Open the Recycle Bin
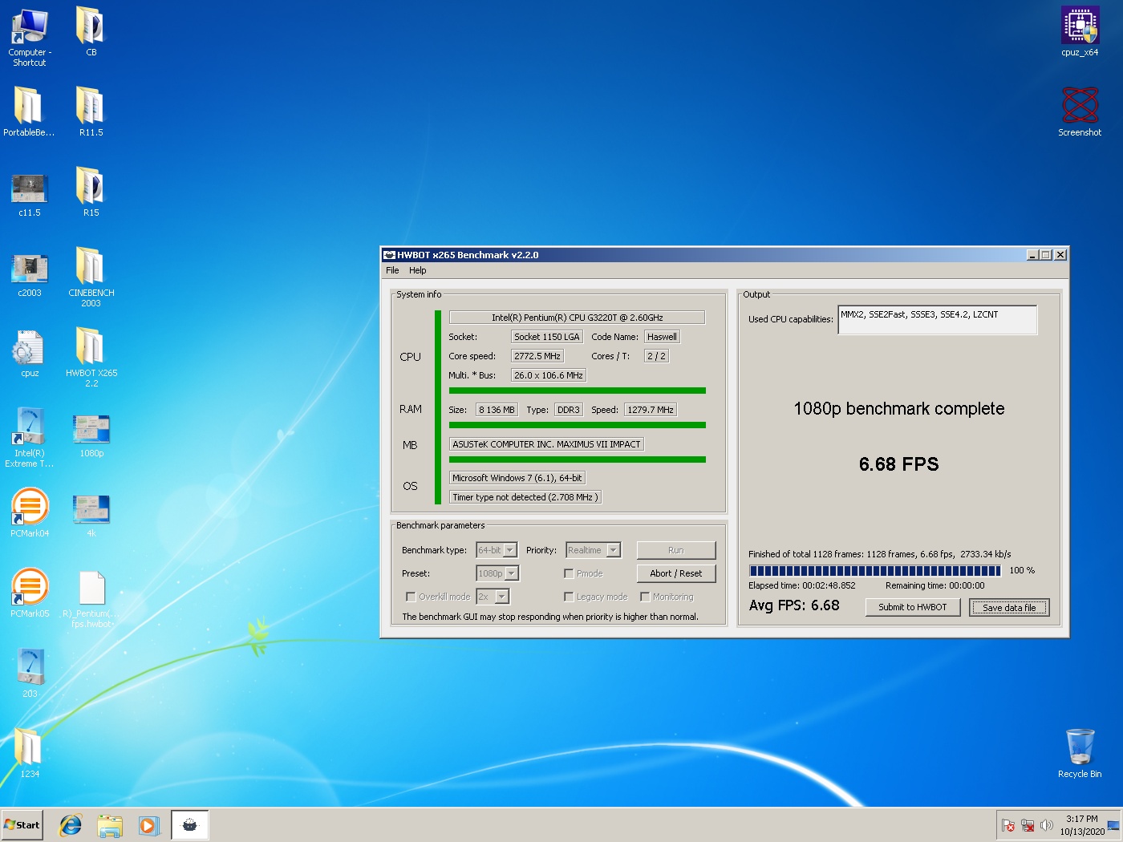This screenshot has width=1123, height=842. pyautogui.click(x=1080, y=753)
